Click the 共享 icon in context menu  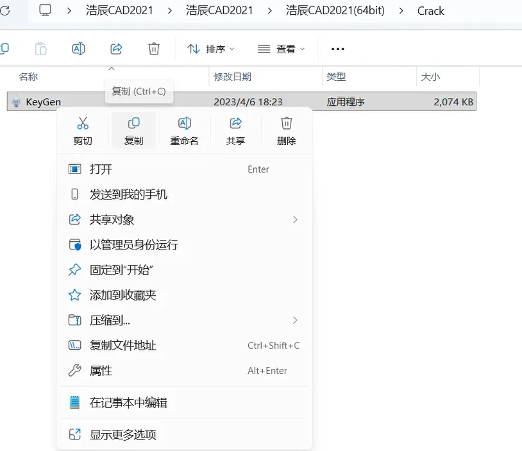236,123
